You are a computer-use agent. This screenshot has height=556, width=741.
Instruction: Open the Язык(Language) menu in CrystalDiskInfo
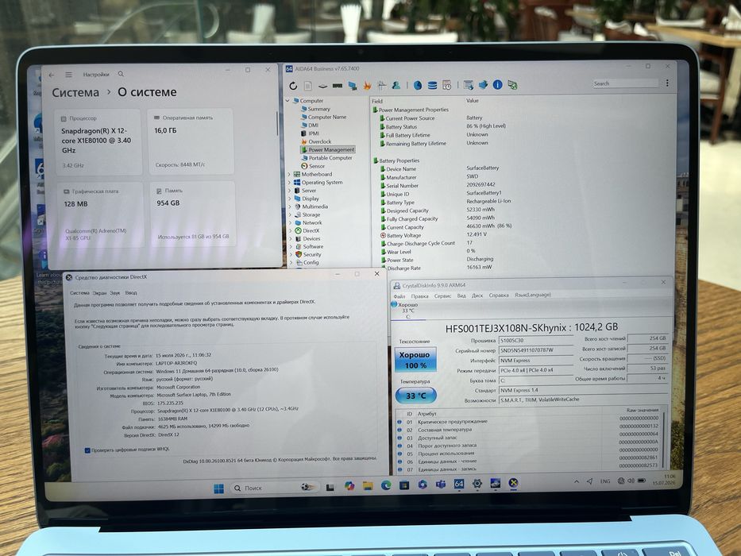coord(533,295)
